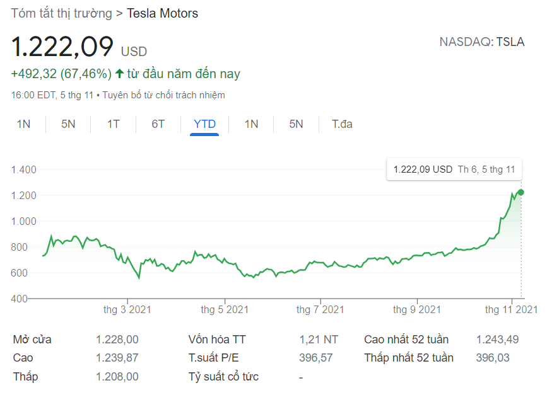Click the green up arrow icon
The height and width of the screenshot is (395, 552).
coord(119,74)
